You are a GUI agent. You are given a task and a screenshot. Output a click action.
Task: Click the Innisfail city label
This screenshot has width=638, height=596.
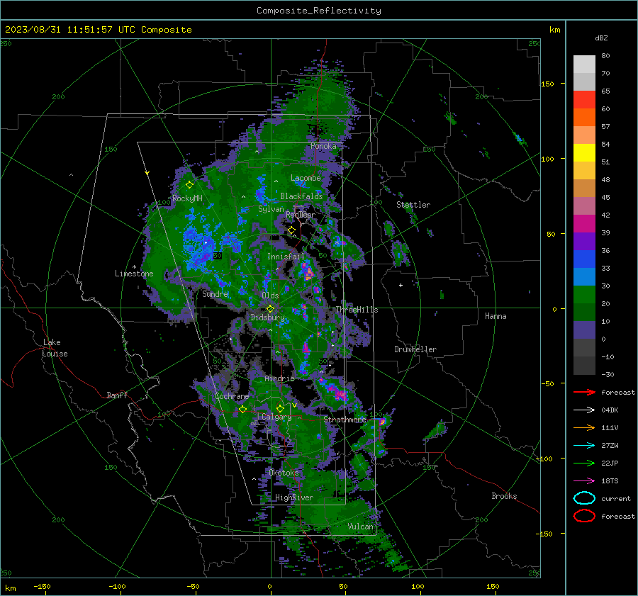(286, 257)
